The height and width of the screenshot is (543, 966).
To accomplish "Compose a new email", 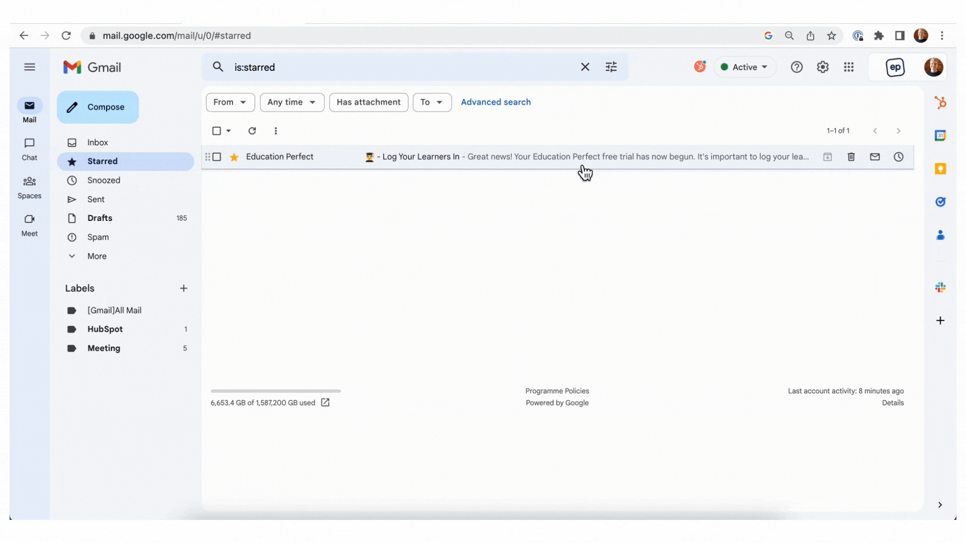I will [98, 107].
